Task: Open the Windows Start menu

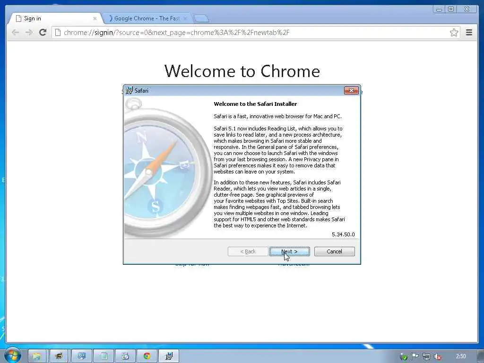Action: point(12,355)
